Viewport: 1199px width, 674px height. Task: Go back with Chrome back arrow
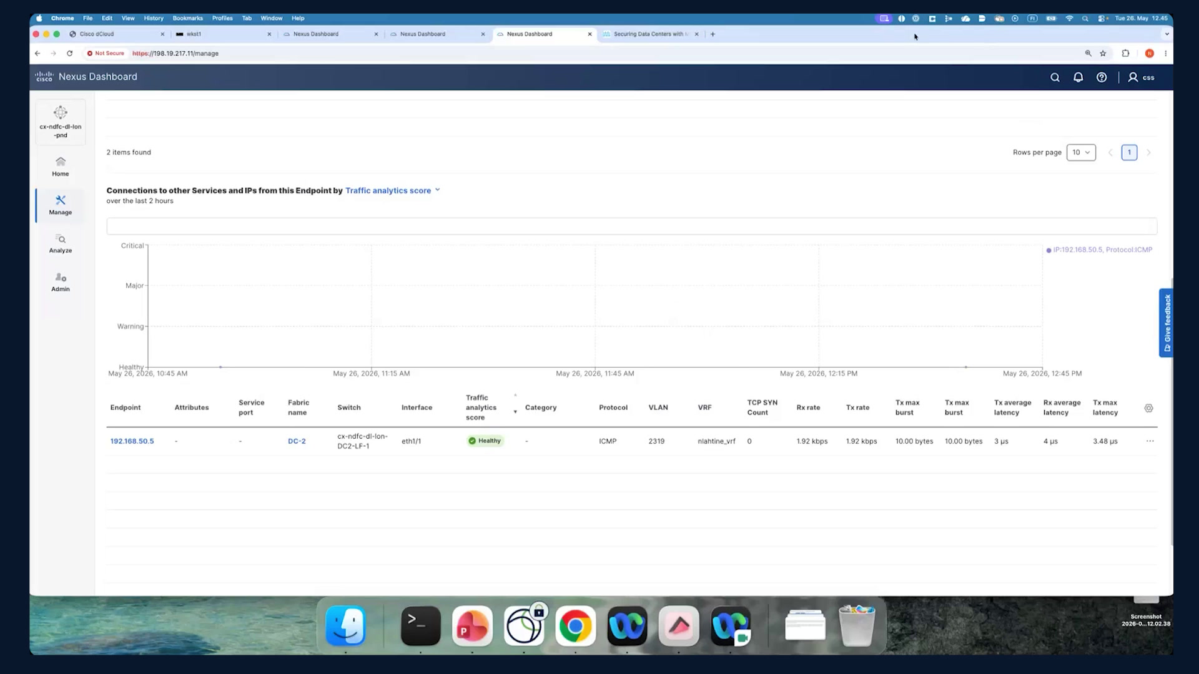coord(37,54)
